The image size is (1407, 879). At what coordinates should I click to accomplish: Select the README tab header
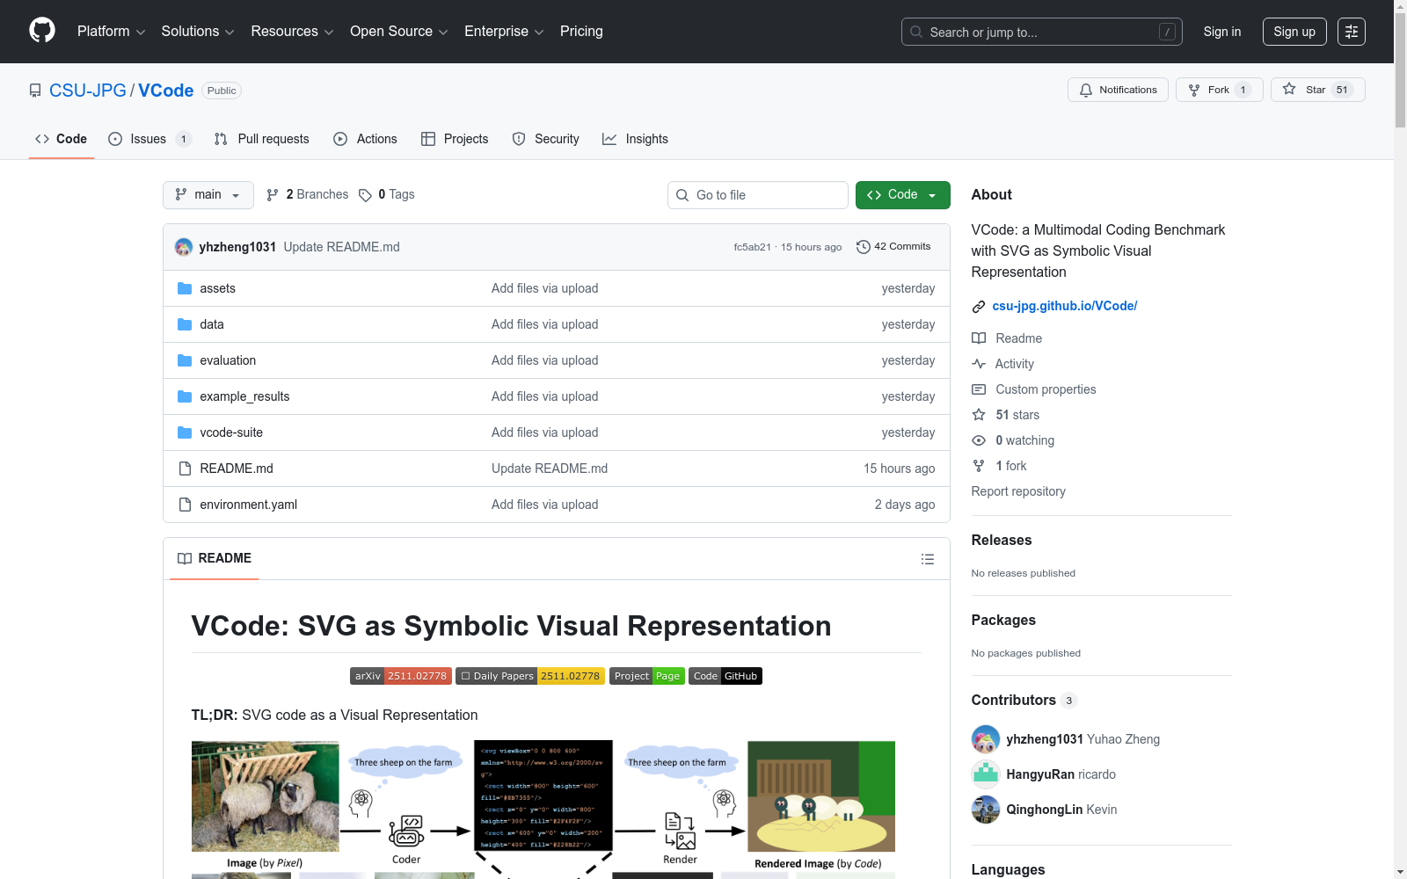pyautogui.click(x=215, y=558)
